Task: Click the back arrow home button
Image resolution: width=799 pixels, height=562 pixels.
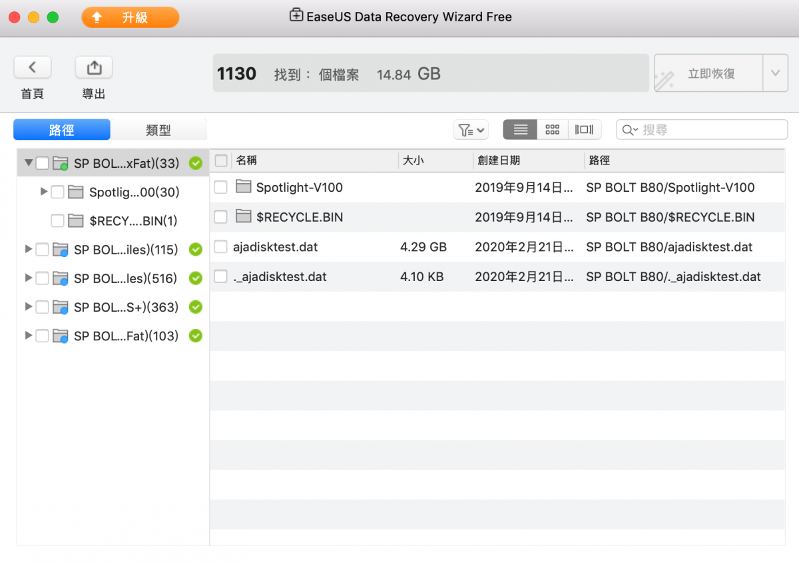Action: point(32,67)
